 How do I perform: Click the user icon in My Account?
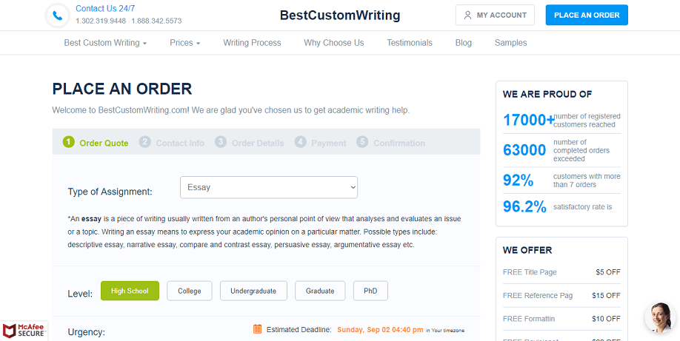click(467, 16)
